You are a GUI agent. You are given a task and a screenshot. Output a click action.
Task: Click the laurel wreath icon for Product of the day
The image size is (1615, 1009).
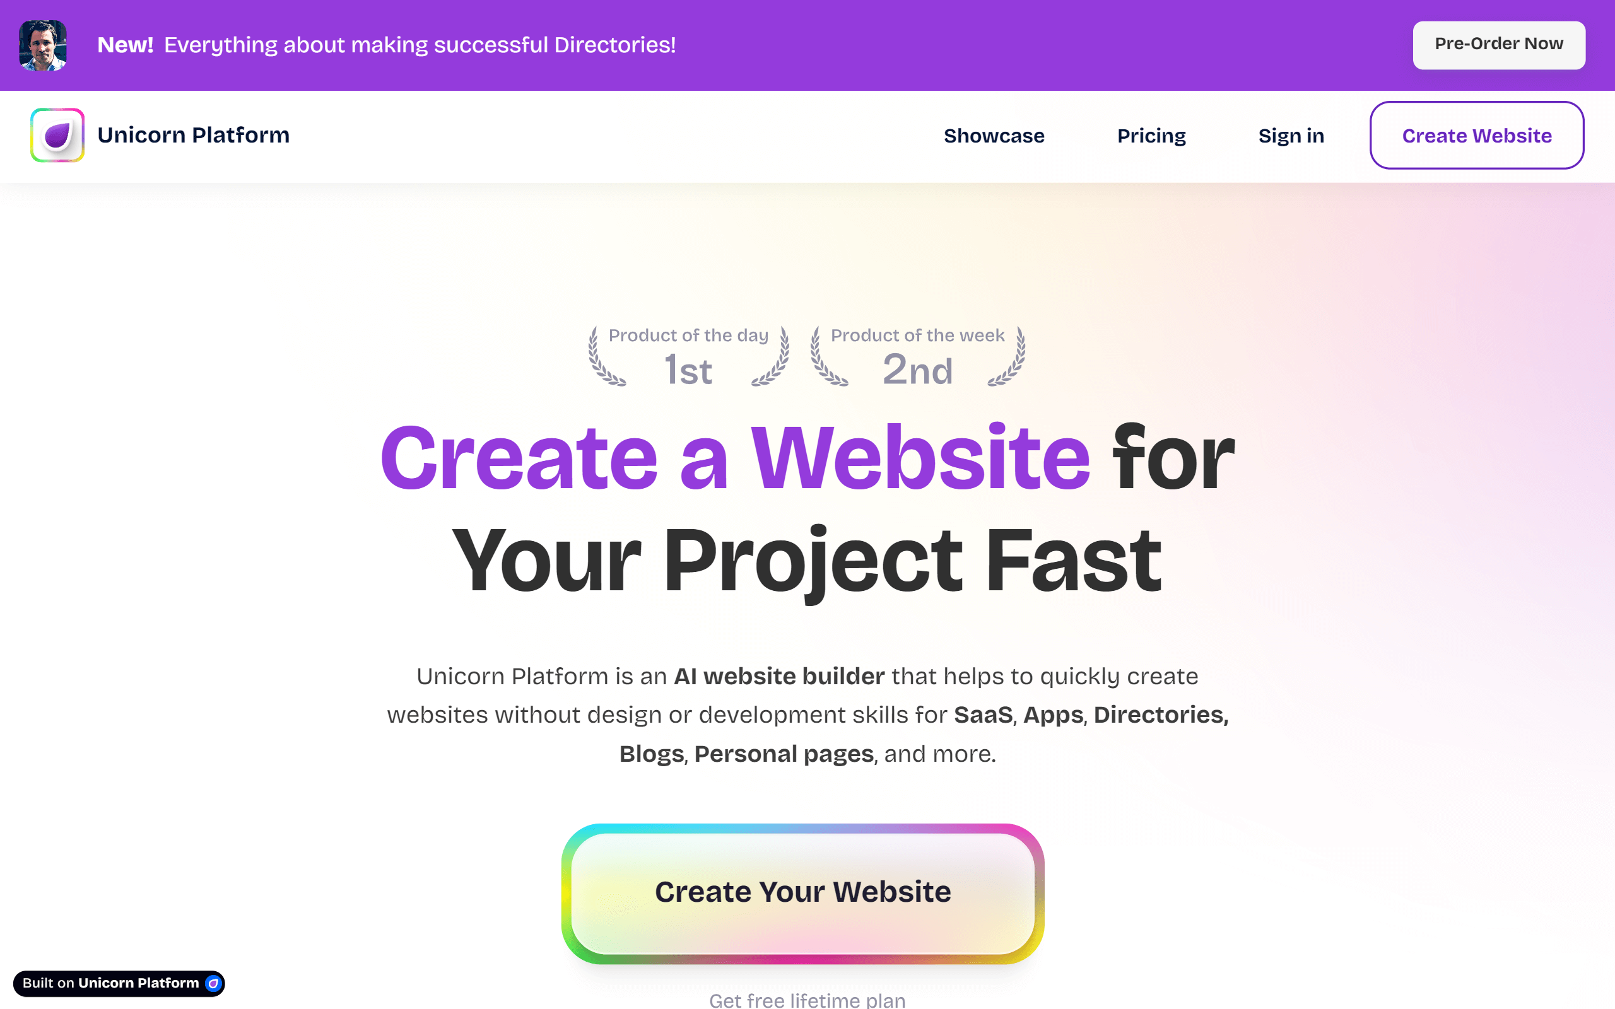click(688, 356)
